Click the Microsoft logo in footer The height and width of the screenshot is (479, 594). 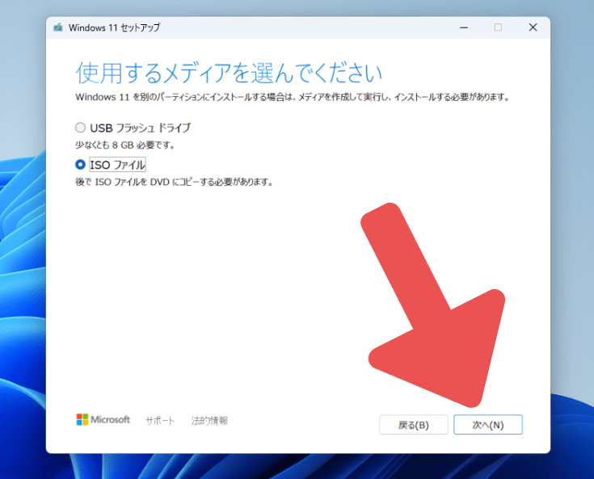click(x=103, y=419)
